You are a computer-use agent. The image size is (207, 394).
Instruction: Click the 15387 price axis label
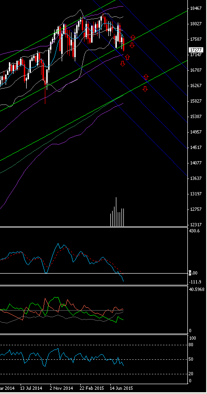tap(196, 117)
